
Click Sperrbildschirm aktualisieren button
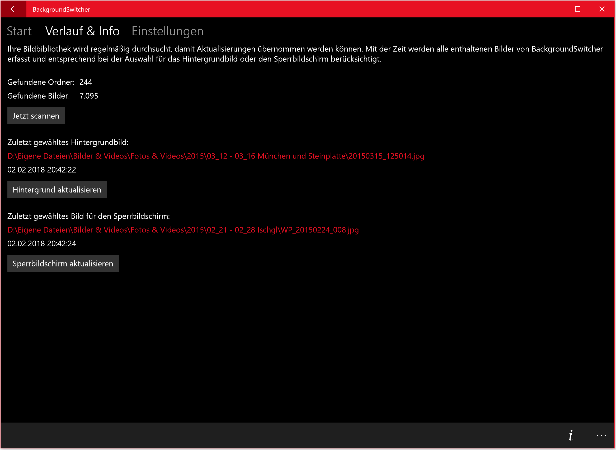click(63, 264)
